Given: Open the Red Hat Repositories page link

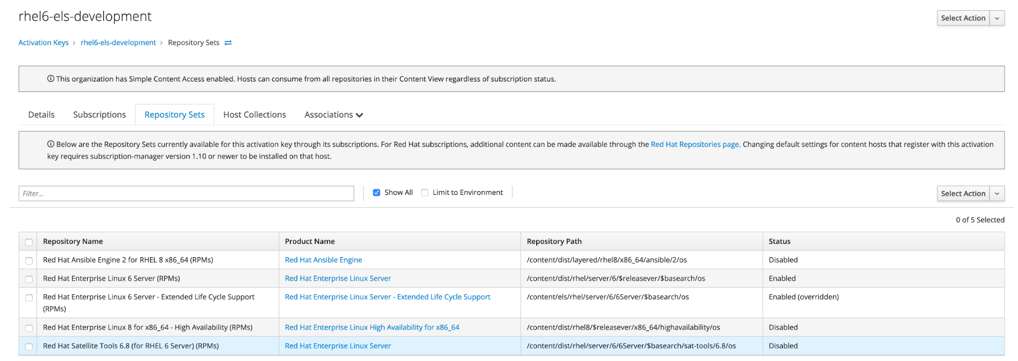Looking at the screenshot, I should coord(695,144).
